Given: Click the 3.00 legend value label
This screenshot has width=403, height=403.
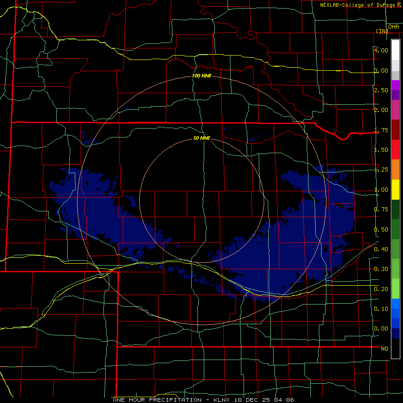Looking at the screenshot, I should pos(381,70).
